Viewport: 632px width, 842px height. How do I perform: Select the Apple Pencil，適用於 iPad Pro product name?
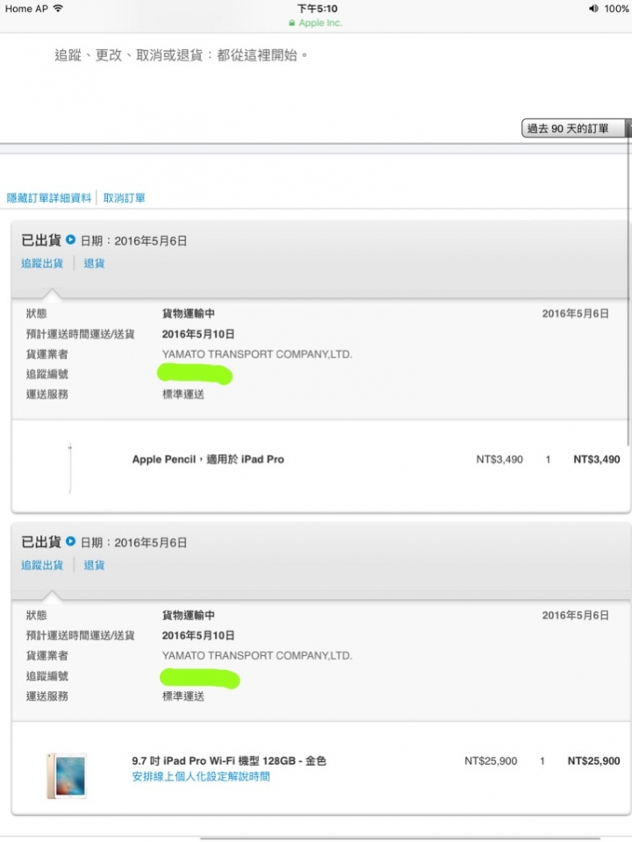pyautogui.click(x=208, y=459)
